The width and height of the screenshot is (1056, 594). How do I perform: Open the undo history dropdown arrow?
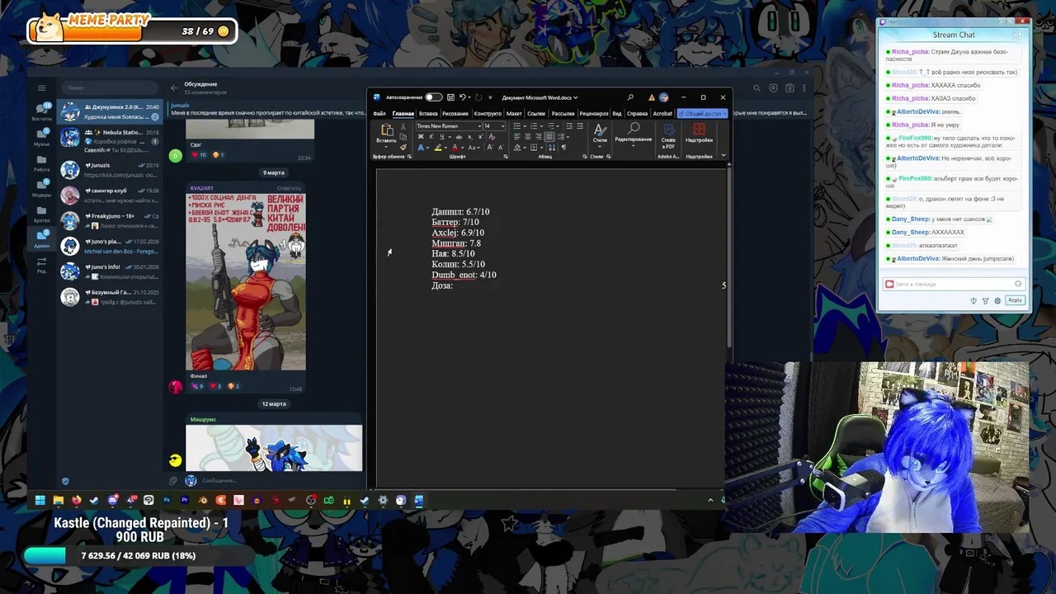(x=469, y=97)
